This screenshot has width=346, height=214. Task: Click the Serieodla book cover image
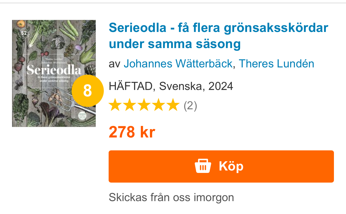[54, 73]
